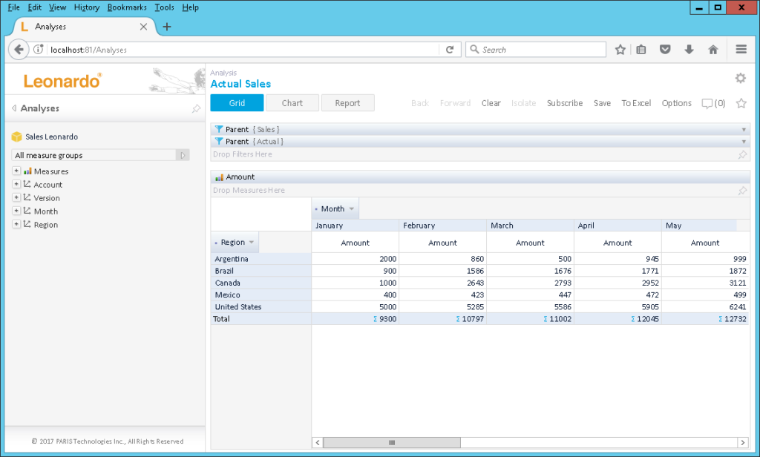
Task: Switch to the Chart tab
Action: pos(292,103)
